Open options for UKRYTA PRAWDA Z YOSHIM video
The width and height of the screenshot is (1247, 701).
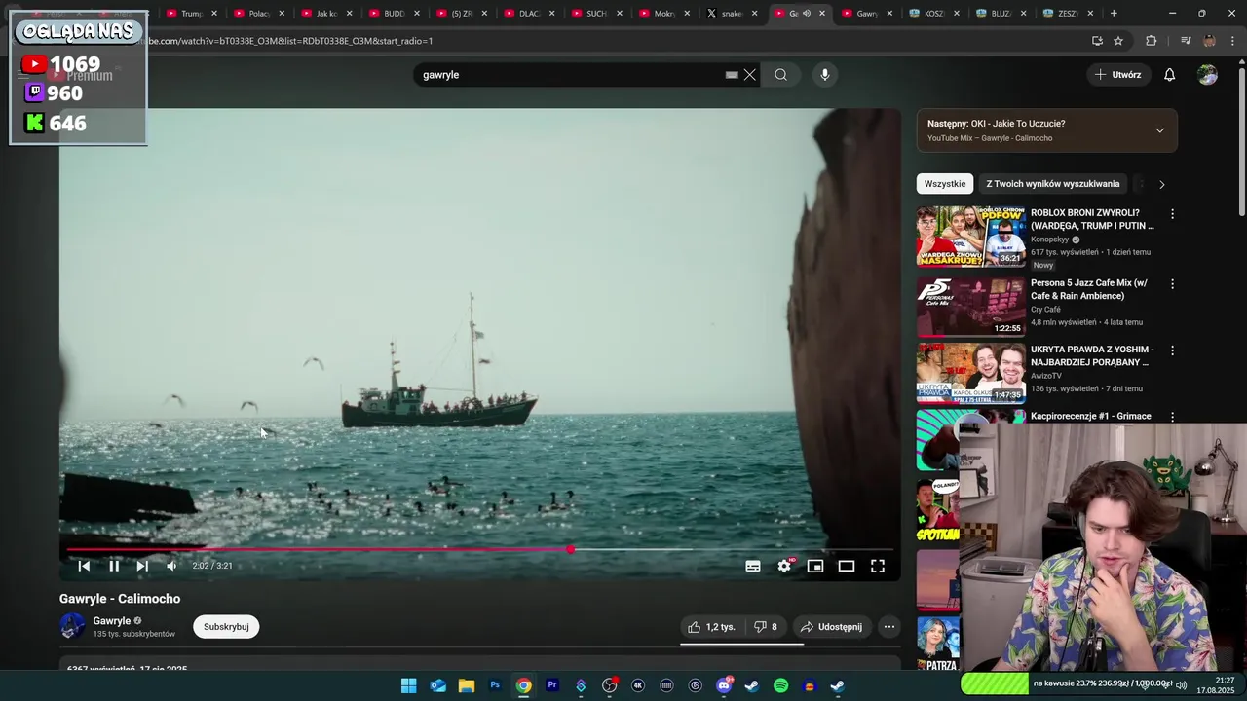pos(1172,350)
